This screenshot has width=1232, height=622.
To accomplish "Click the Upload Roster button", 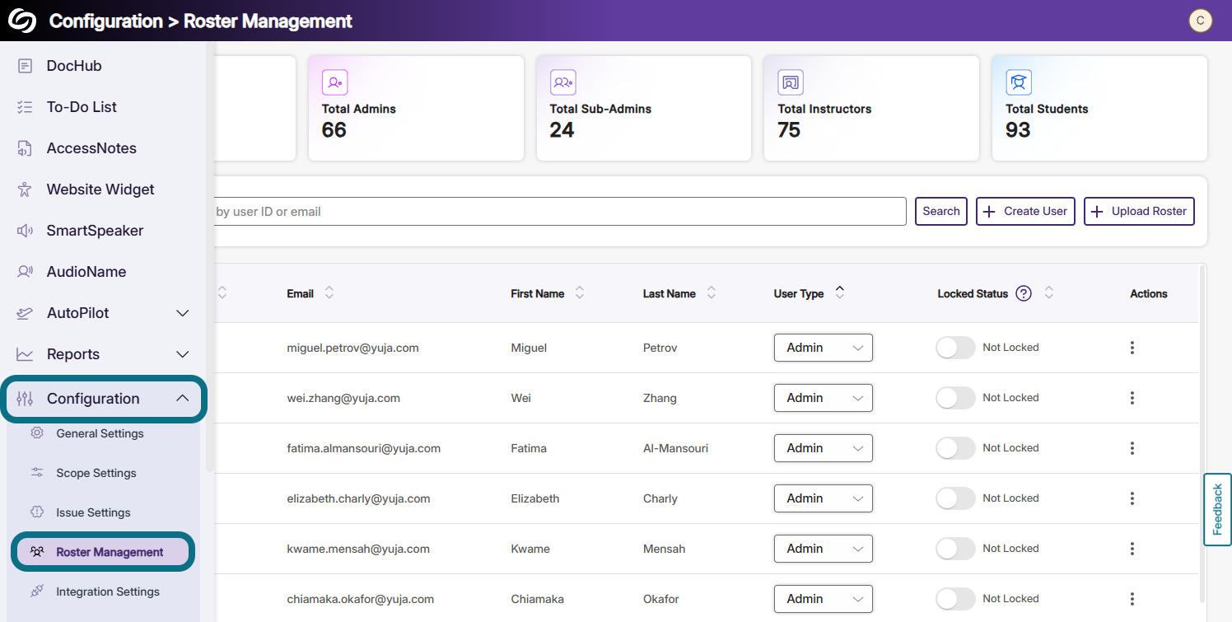I will click(1139, 211).
